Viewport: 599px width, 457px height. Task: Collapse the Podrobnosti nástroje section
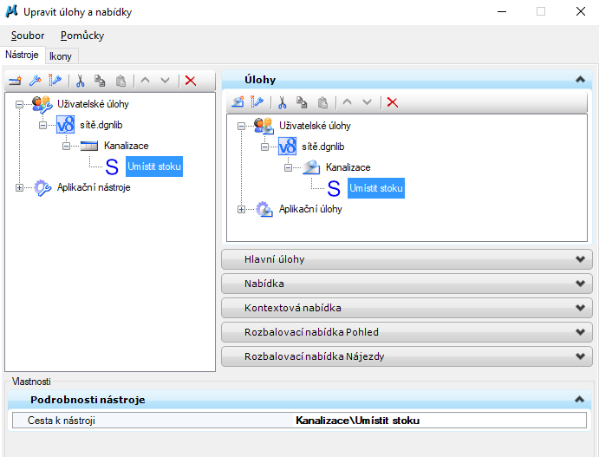[578, 400]
